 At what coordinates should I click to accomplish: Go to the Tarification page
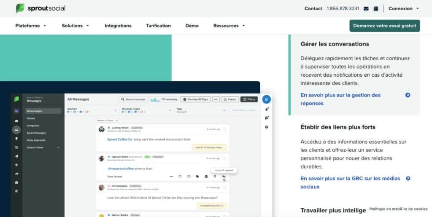click(x=159, y=26)
